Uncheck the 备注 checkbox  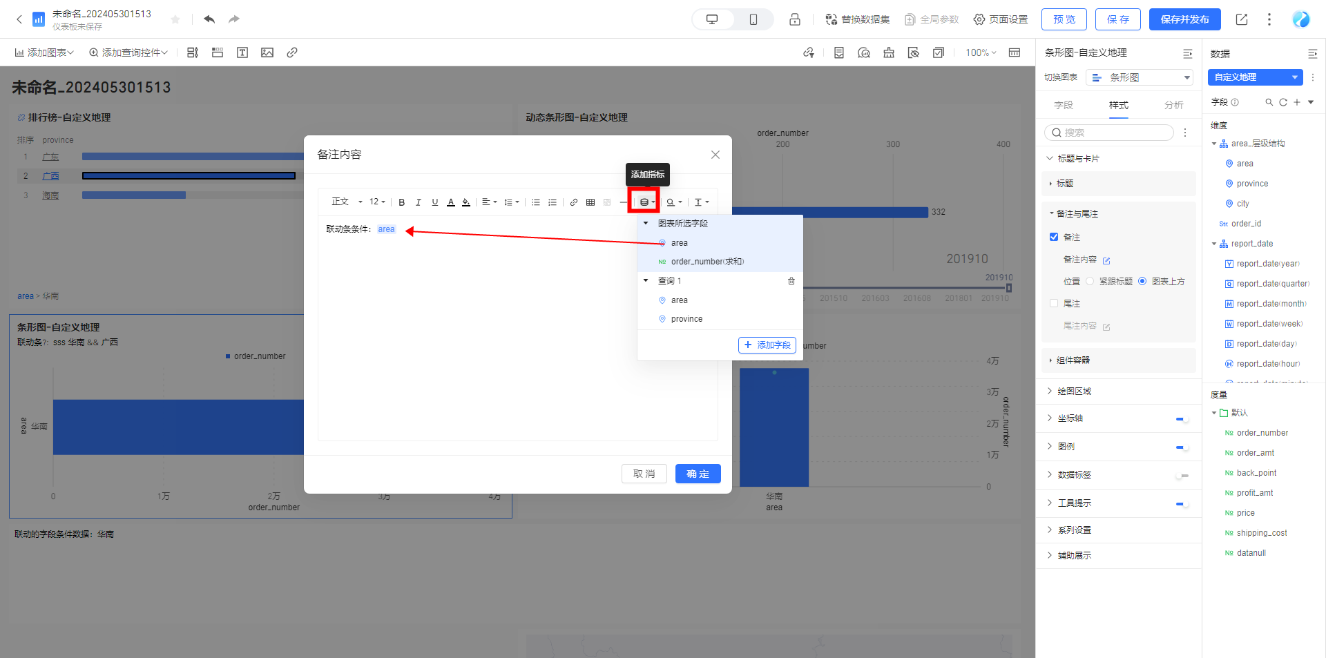pyautogui.click(x=1054, y=237)
